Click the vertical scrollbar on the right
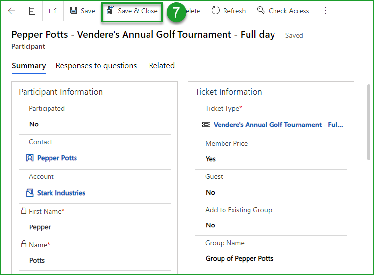The width and height of the screenshot is (374, 275). pyautogui.click(x=369, y=123)
